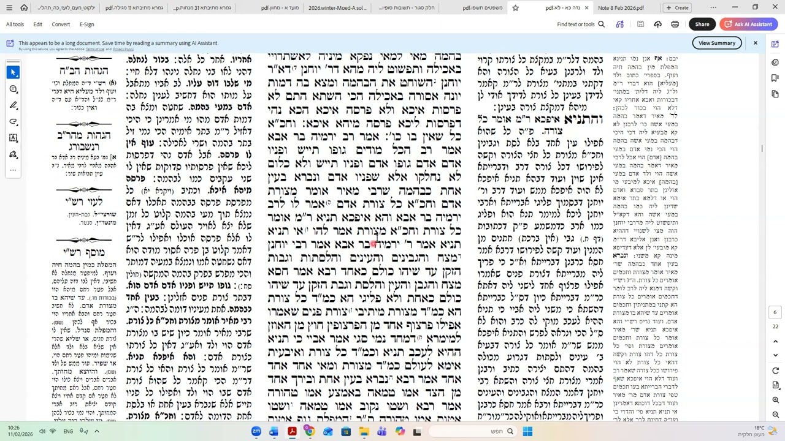The height and width of the screenshot is (441, 785).
Task: Rotate the page view clockwise
Action: point(775,370)
